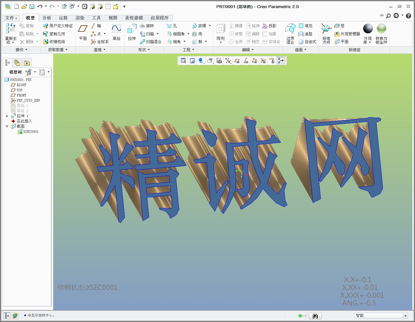Click the Refit zoom icon
This screenshot has width=415, height=322.
click(184, 61)
